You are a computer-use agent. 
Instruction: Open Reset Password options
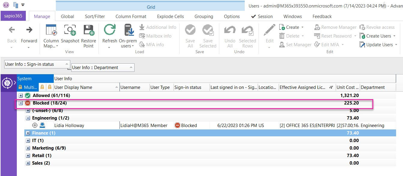click(335, 36)
